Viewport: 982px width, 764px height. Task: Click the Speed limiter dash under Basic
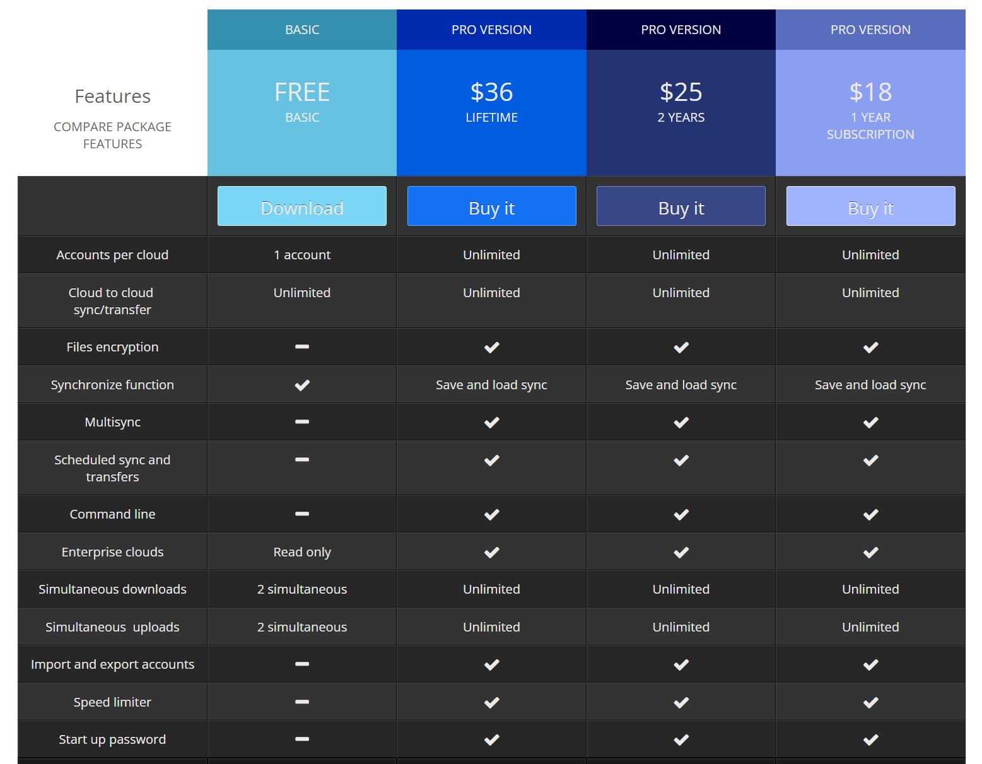tap(302, 702)
